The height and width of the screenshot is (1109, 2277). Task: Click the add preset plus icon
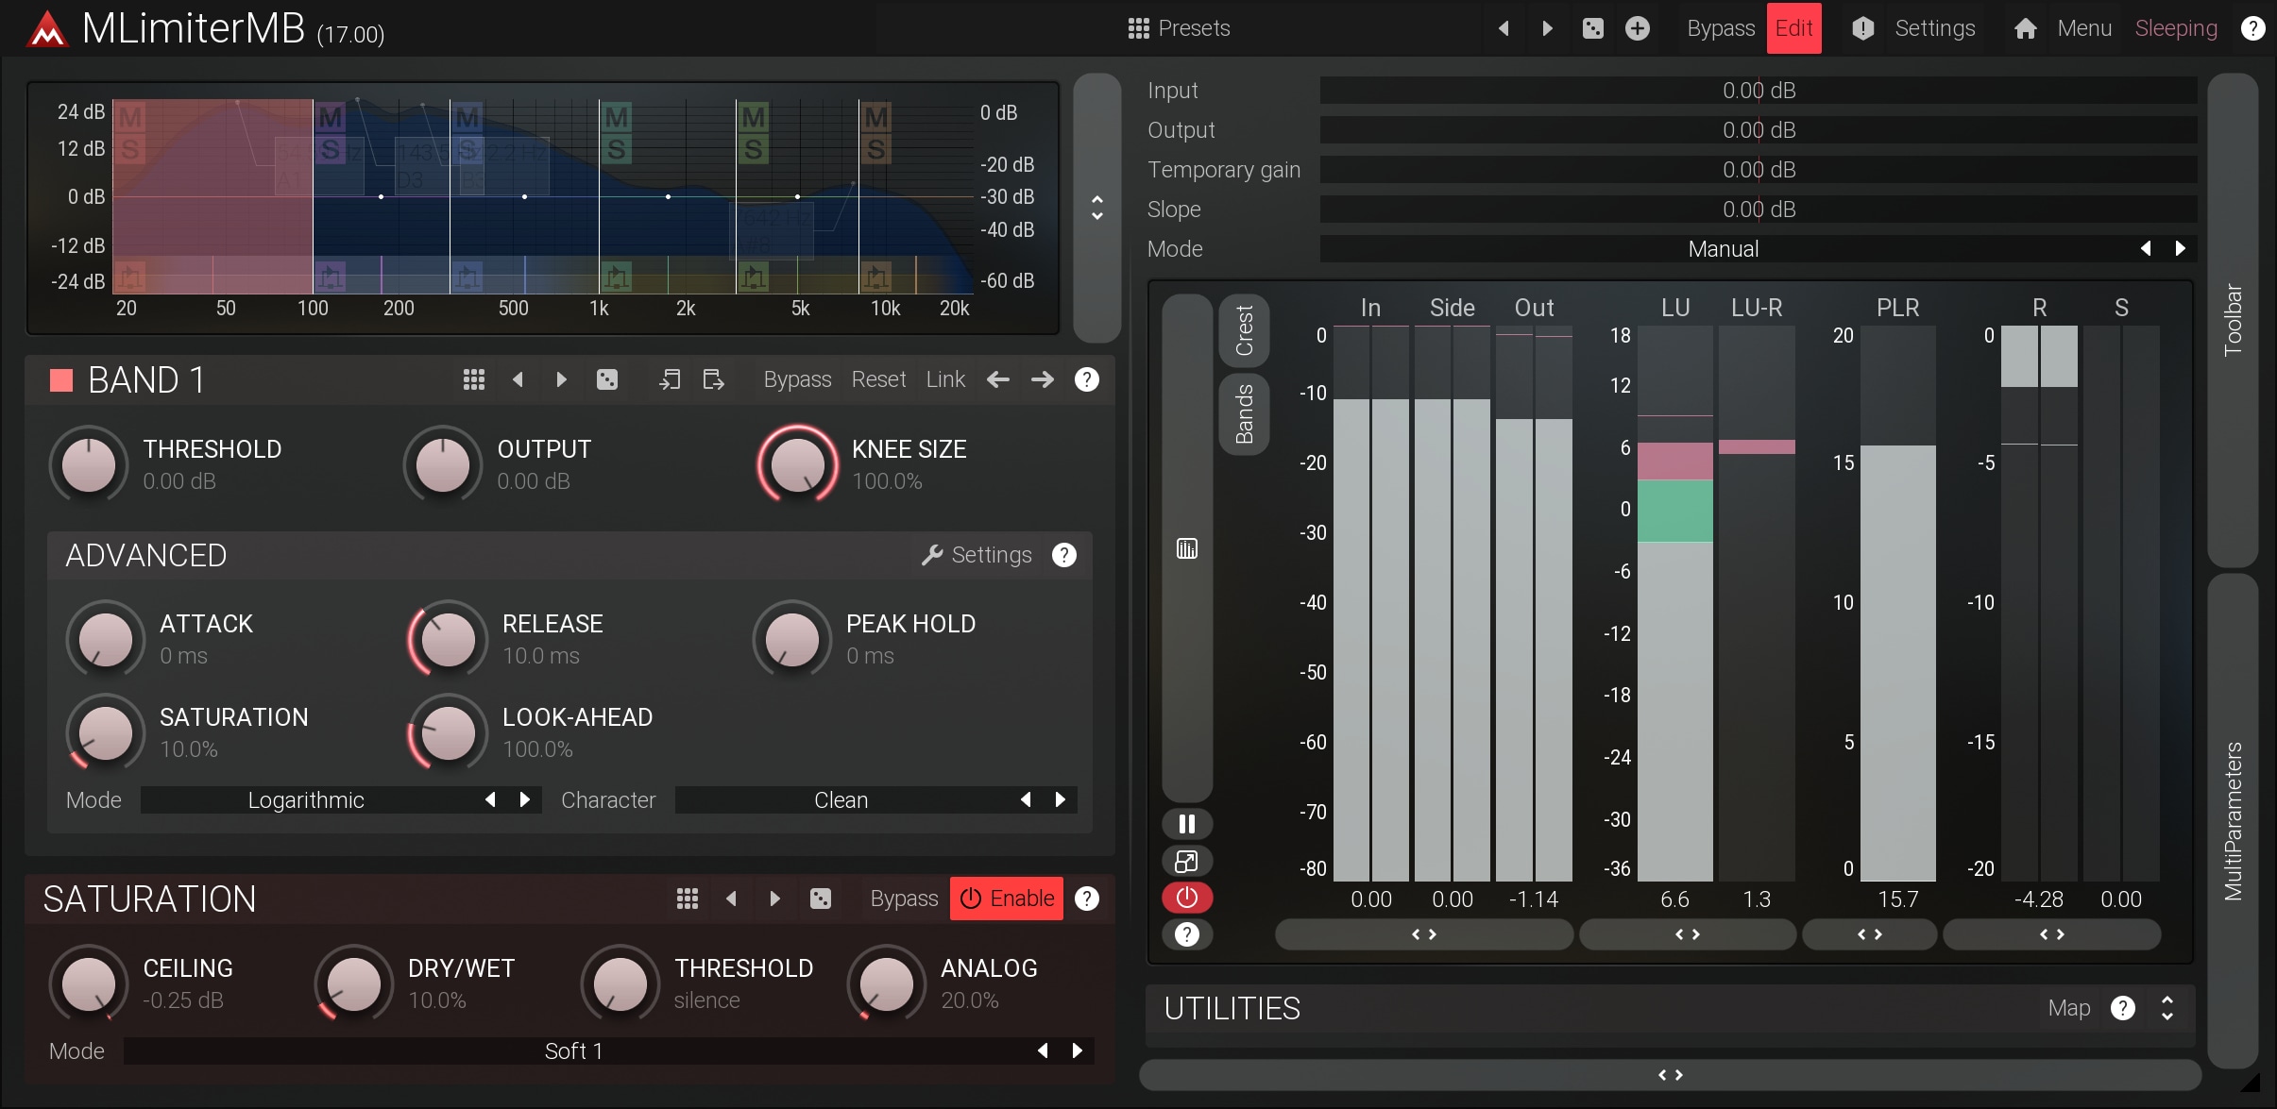pos(1638,28)
